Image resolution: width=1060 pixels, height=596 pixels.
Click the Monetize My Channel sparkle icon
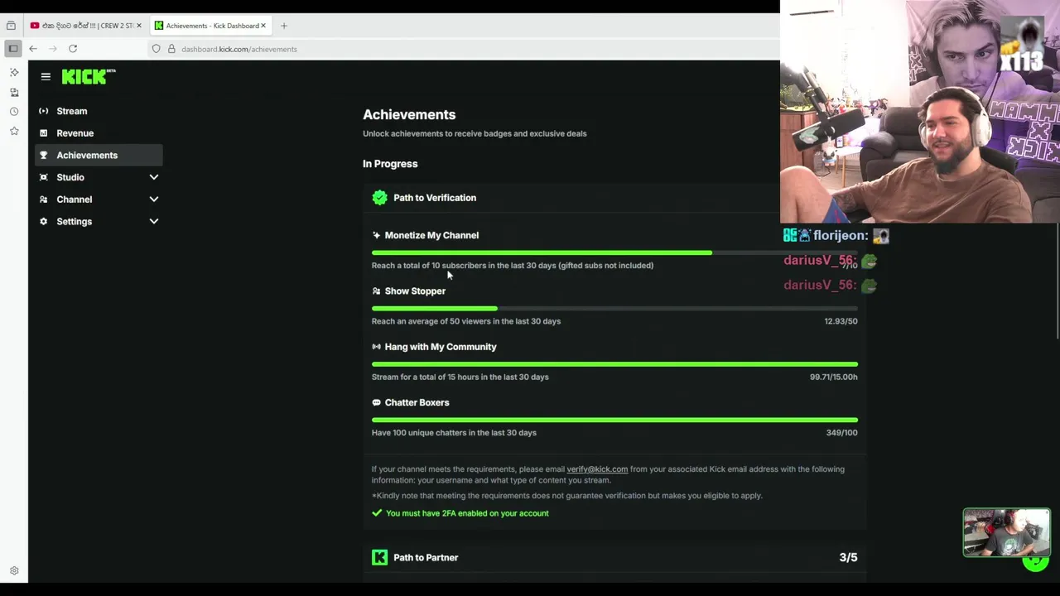pos(376,235)
